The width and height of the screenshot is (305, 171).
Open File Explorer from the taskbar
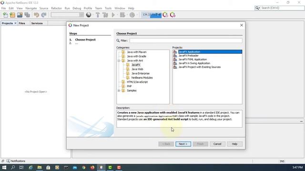coord(40,167)
